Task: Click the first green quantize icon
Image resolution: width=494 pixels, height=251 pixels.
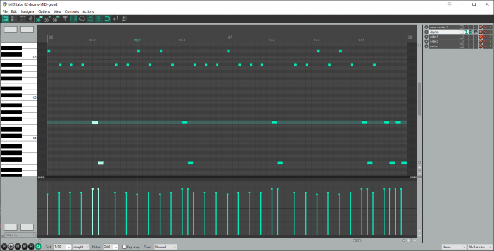Action: point(39,19)
